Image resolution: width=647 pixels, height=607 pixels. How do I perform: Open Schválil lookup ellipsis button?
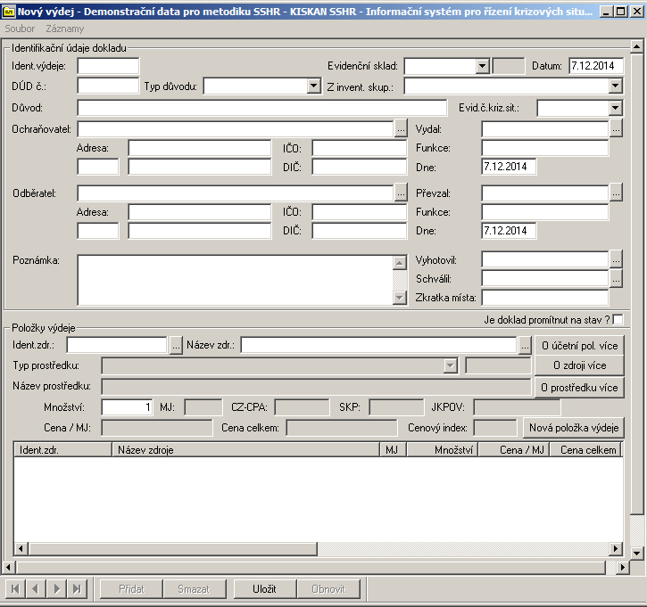point(616,279)
